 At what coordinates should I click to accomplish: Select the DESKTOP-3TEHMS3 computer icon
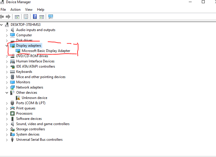click(7, 25)
